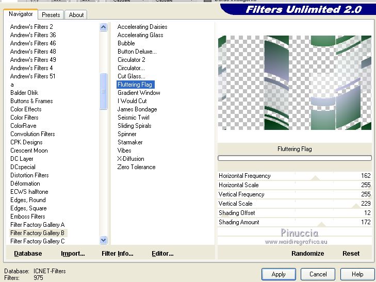Select Andrew's Filters 4 category
Viewport: 376px width, 282px height.
(x=31, y=68)
